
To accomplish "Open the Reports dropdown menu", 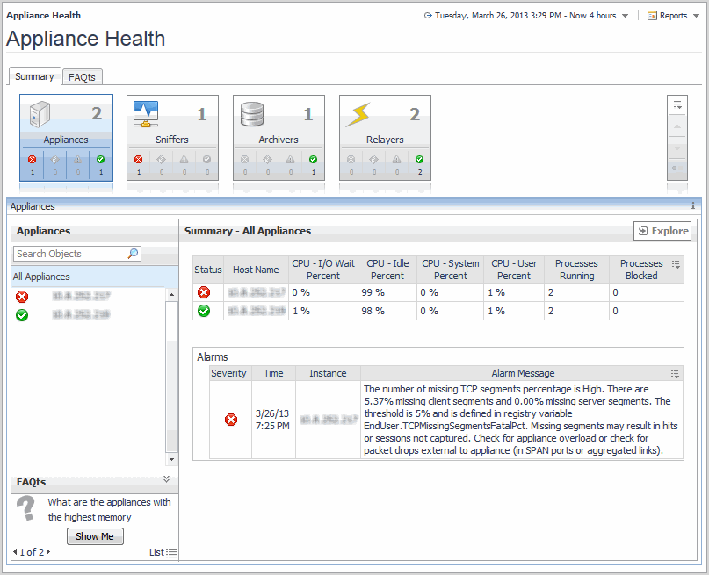I will (x=672, y=16).
